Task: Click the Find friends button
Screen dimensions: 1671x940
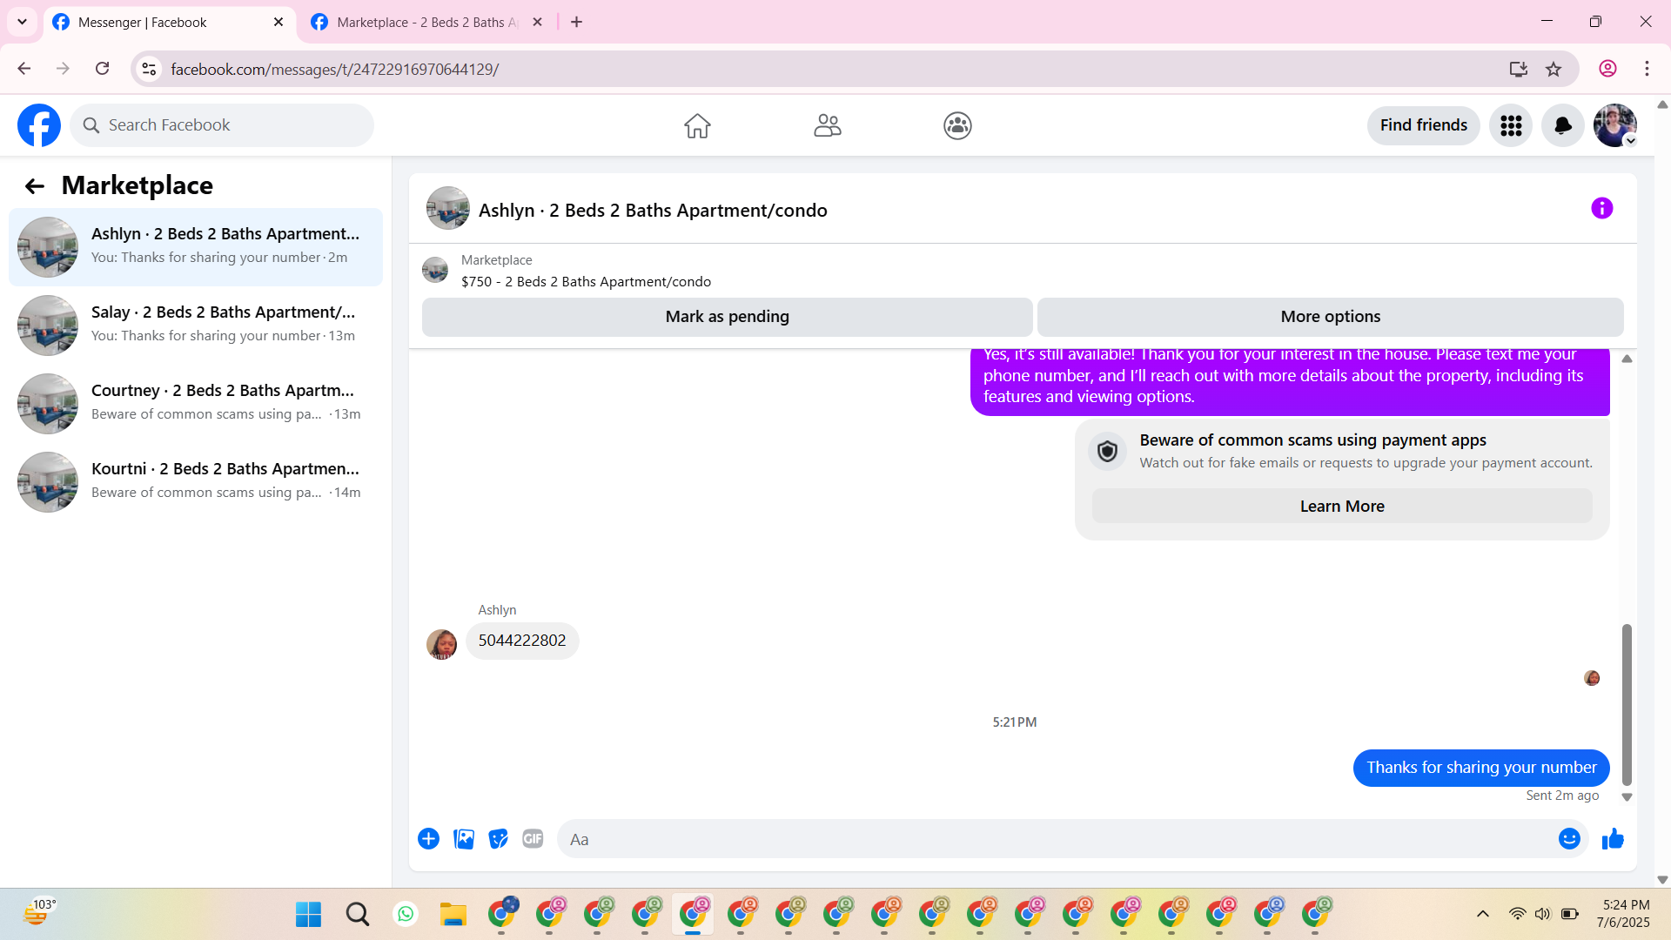Action: click(1423, 125)
